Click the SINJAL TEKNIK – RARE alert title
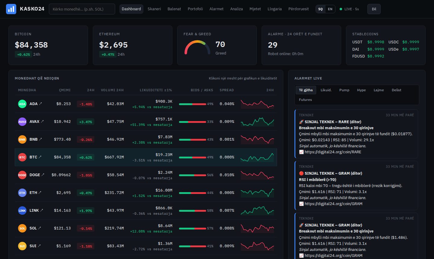The width and height of the screenshot is (434, 259). [330, 122]
